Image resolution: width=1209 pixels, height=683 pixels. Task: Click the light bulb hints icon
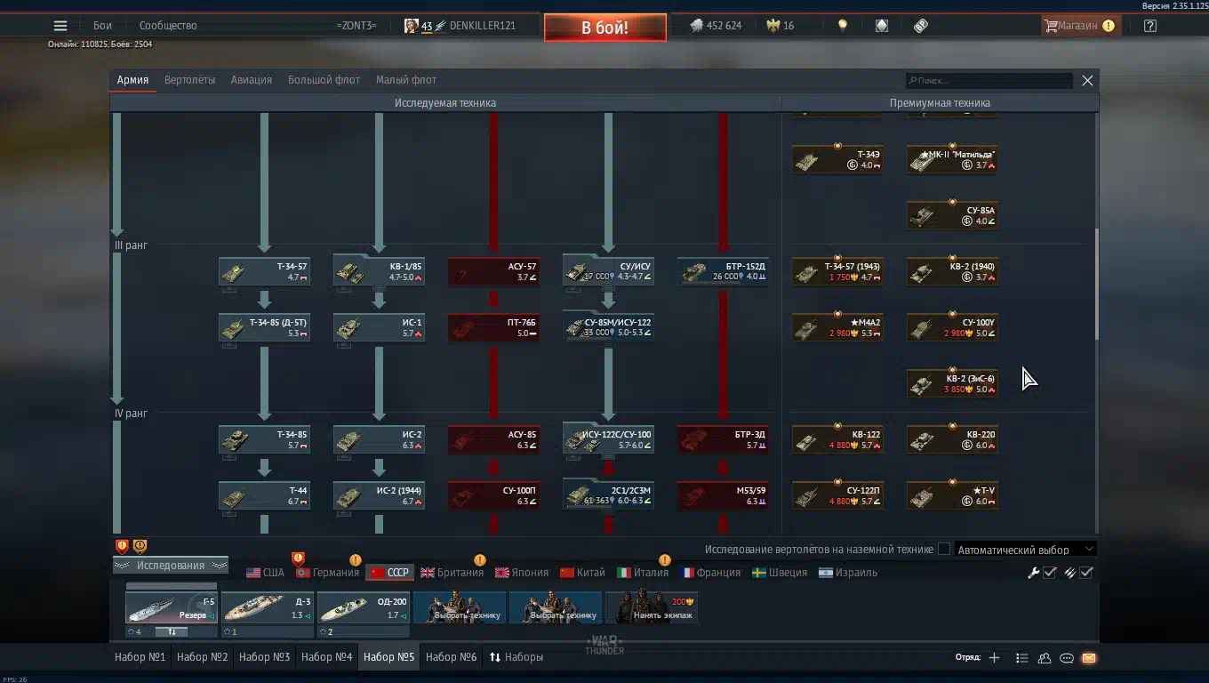pyautogui.click(x=843, y=26)
